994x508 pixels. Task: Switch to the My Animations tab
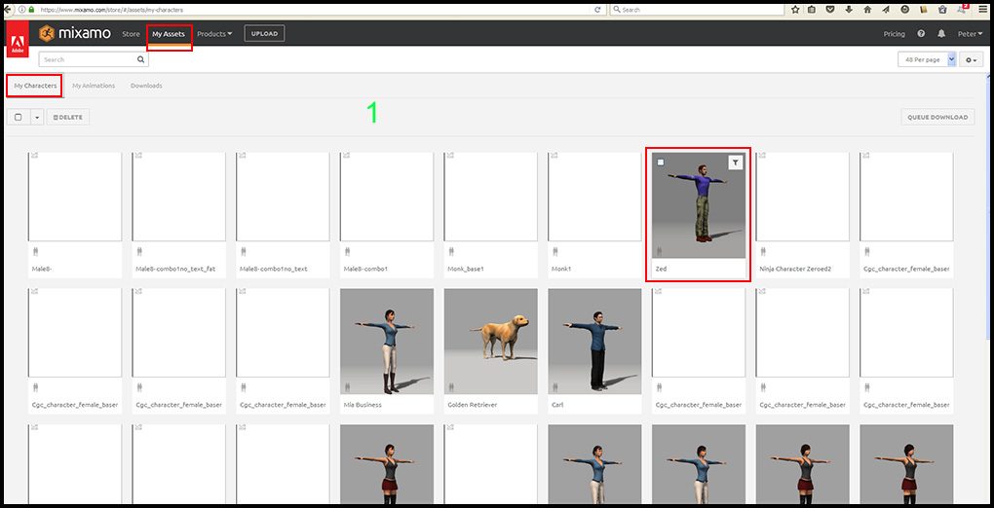coord(94,86)
